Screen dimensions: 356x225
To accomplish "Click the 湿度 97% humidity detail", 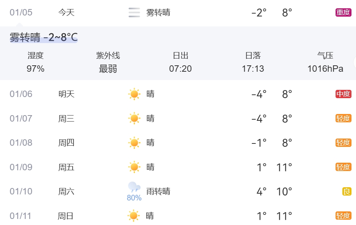I will coord(36,62).
